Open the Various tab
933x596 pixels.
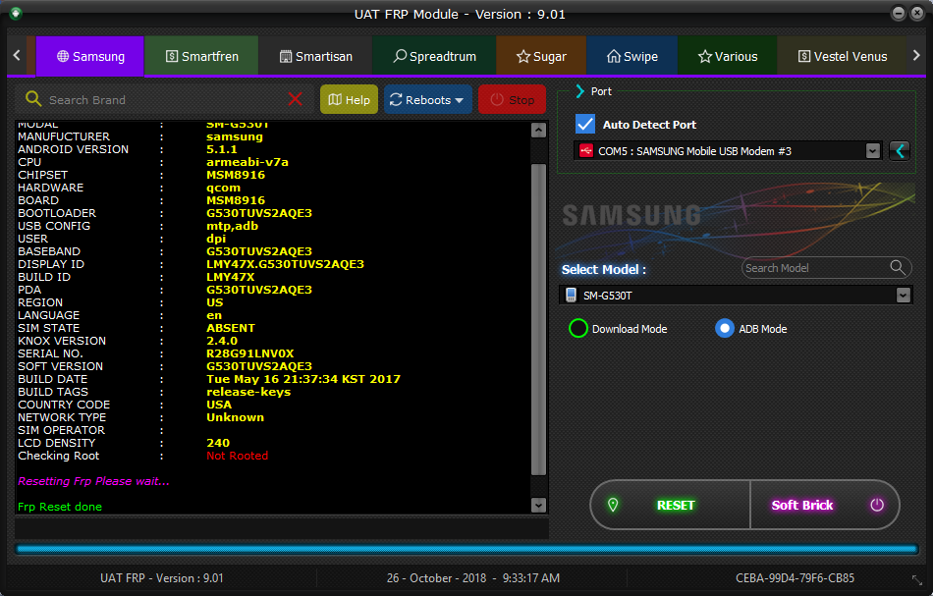coord(728,56)
